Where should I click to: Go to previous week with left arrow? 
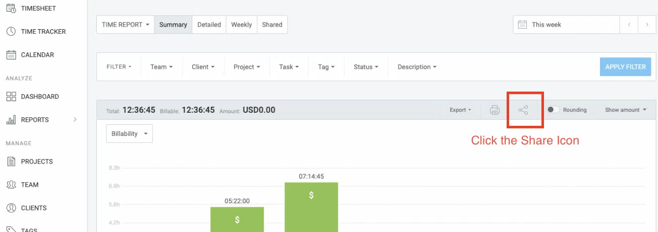pos(629,25)
